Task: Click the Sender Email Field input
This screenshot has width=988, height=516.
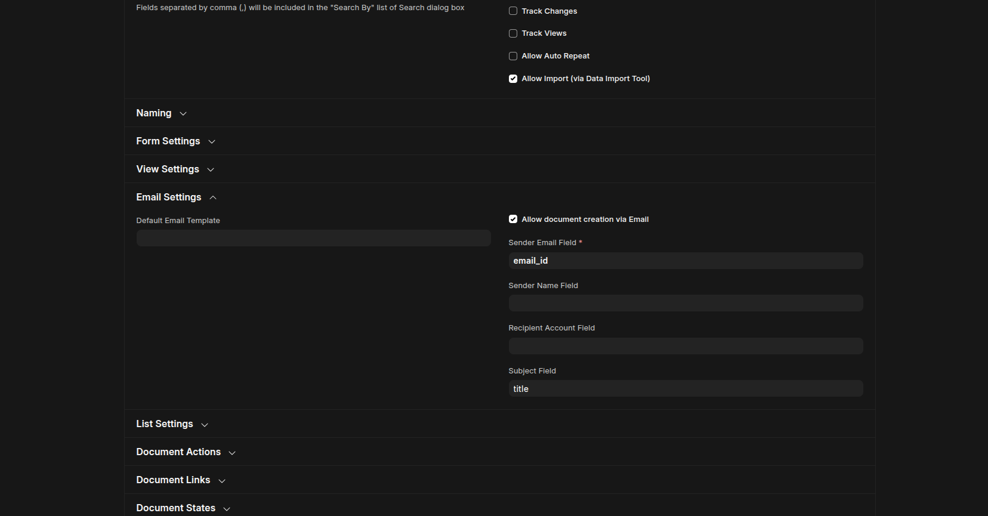Action: (686, 261)
